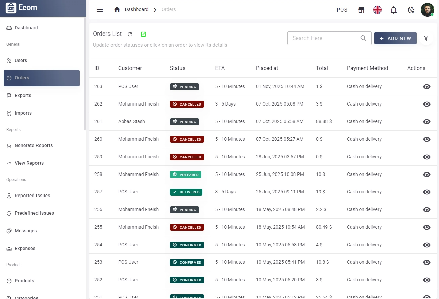Open the filter panel with the funnel icon
The width and height of the screenshot is (439, 299).
click(x=426, y=38)
